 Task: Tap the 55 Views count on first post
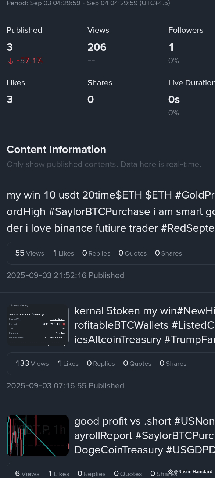point(29,253)
